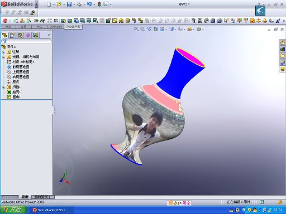Screen dimensions: 286x214
Task: Click the help question mark in title bar
Action: pos(259,4)
